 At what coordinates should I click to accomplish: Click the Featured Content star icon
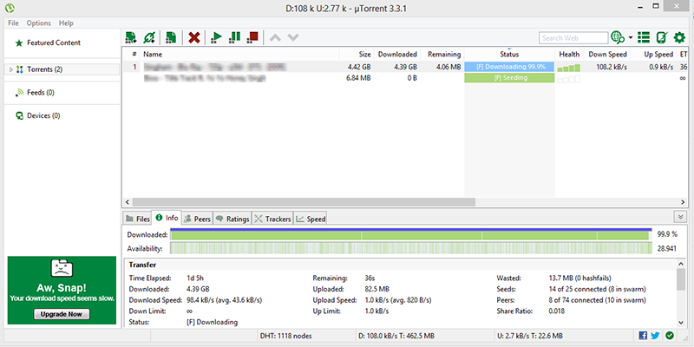coord(18,43)
